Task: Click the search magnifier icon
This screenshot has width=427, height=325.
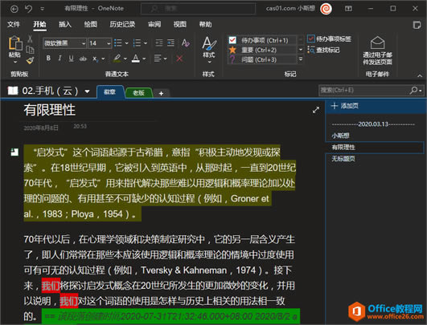Action: [x=413, y=90]
